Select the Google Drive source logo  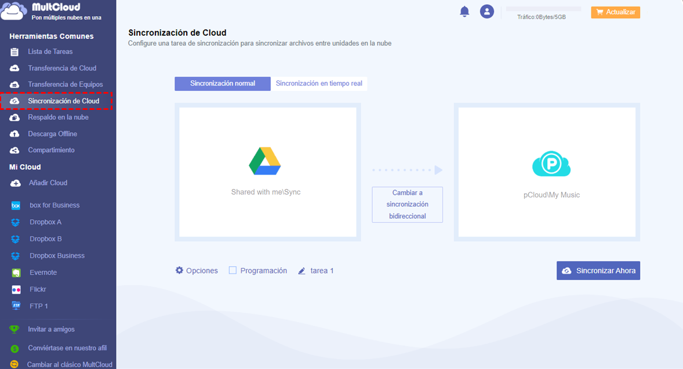point(265,161)
